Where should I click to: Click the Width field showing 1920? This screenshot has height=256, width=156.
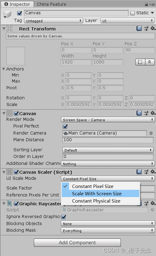click(76, 62)
